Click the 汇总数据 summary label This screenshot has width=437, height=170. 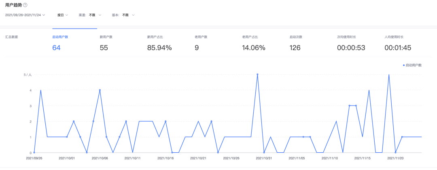pos(11,37)
